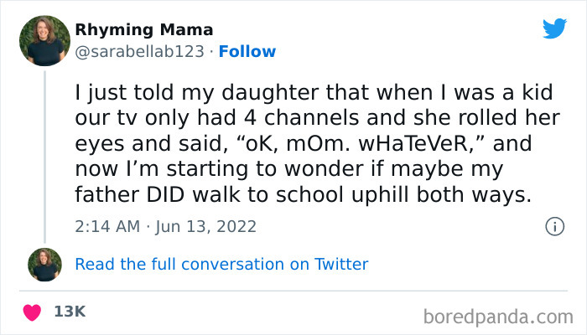Open the 2:14 AM tweet timestamp
The width and height of the screenshot is (587, 335).
tap(106, 226)
